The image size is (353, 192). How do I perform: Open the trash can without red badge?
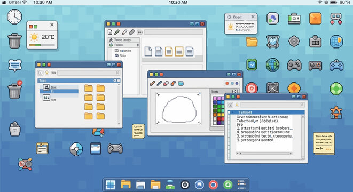[x=14, y=41]
